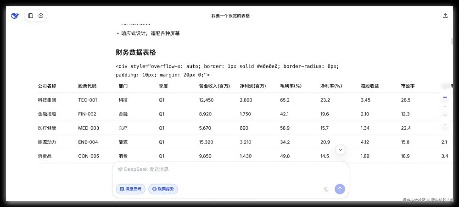Viewport: 459px width, 207px height.
Task: Toggle the sidebar panel icon
Action: (x=30, y=16)
